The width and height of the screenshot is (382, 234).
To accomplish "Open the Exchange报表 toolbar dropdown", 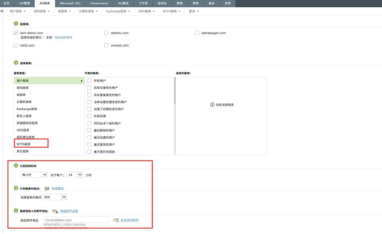I will click(x=118, y=11).
